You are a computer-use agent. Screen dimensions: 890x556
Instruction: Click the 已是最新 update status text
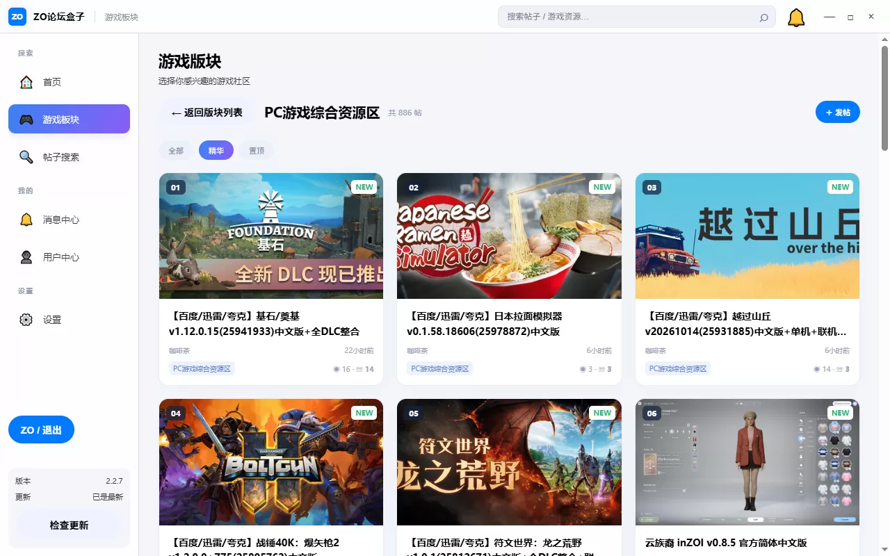108,497
